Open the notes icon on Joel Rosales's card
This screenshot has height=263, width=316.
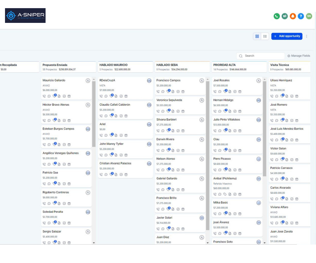point(230,92)
